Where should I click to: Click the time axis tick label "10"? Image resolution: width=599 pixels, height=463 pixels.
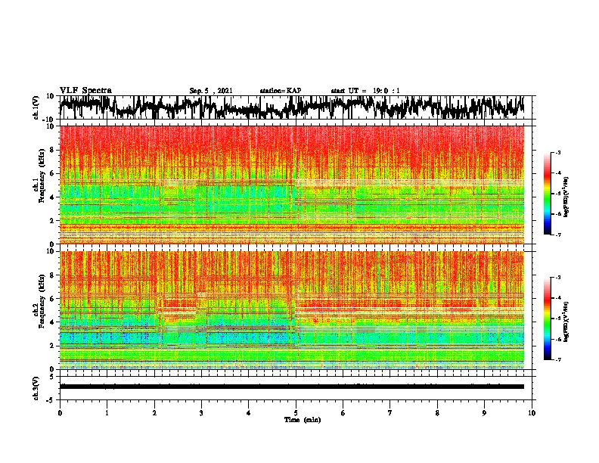tap(532, 413)
